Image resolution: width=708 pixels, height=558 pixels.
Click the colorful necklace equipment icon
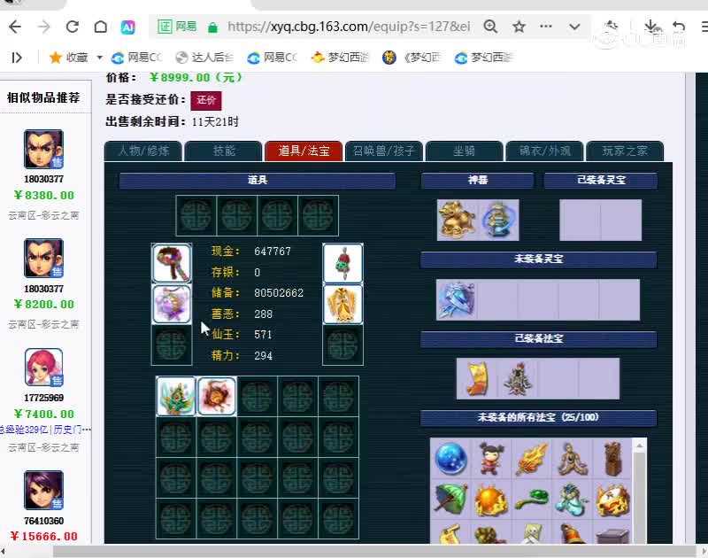[172, 263]
